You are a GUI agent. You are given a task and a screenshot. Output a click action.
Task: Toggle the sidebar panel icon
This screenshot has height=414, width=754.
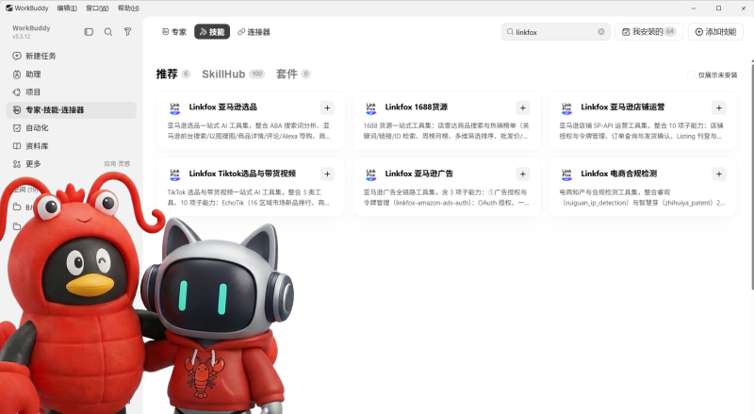[x=89, y=32]
